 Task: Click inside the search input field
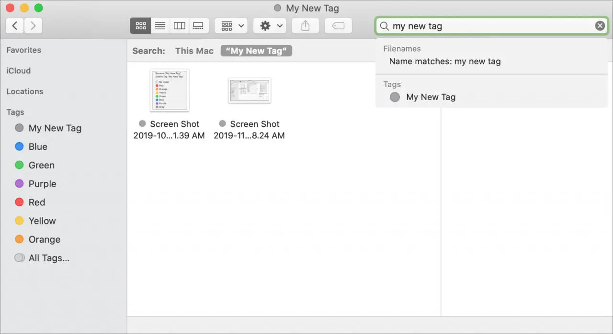click(488, 26)
